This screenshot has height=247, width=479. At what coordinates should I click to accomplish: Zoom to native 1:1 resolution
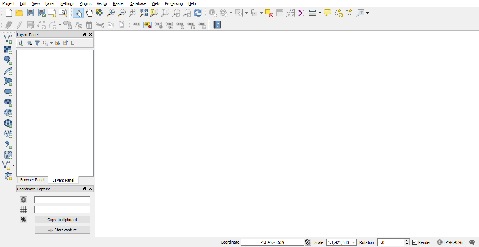[x=133, y=13]
